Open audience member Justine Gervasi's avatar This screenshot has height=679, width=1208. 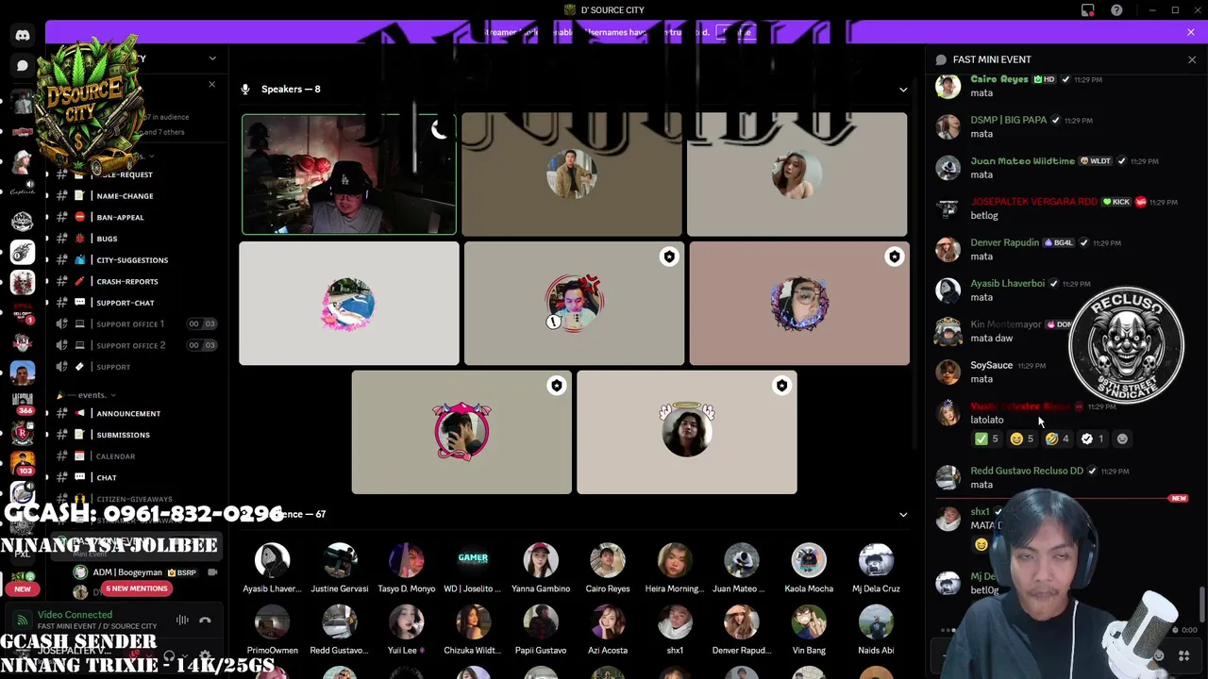340,560
